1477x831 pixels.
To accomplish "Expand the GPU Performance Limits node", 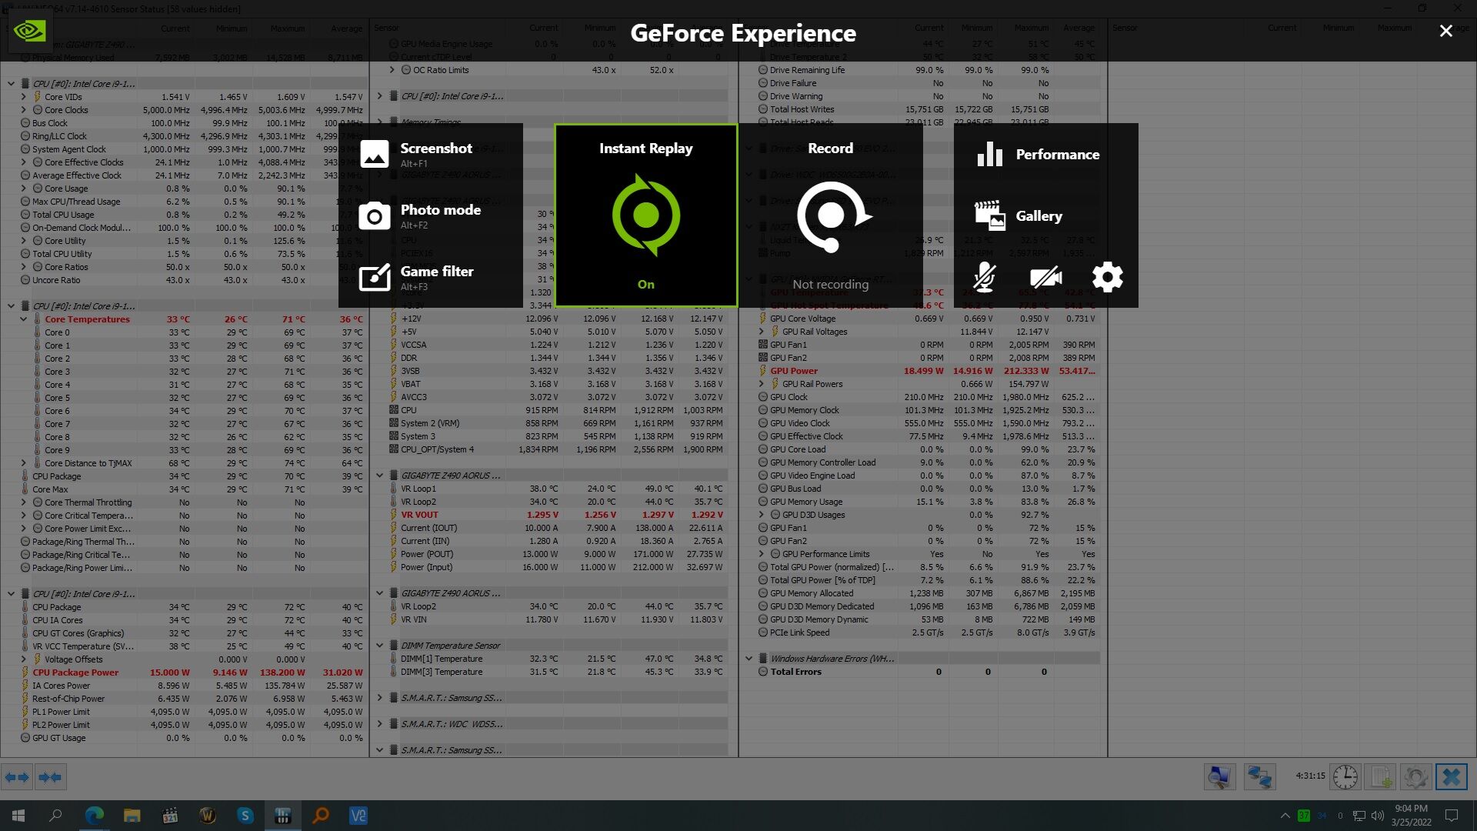I will tap(762, 554).
